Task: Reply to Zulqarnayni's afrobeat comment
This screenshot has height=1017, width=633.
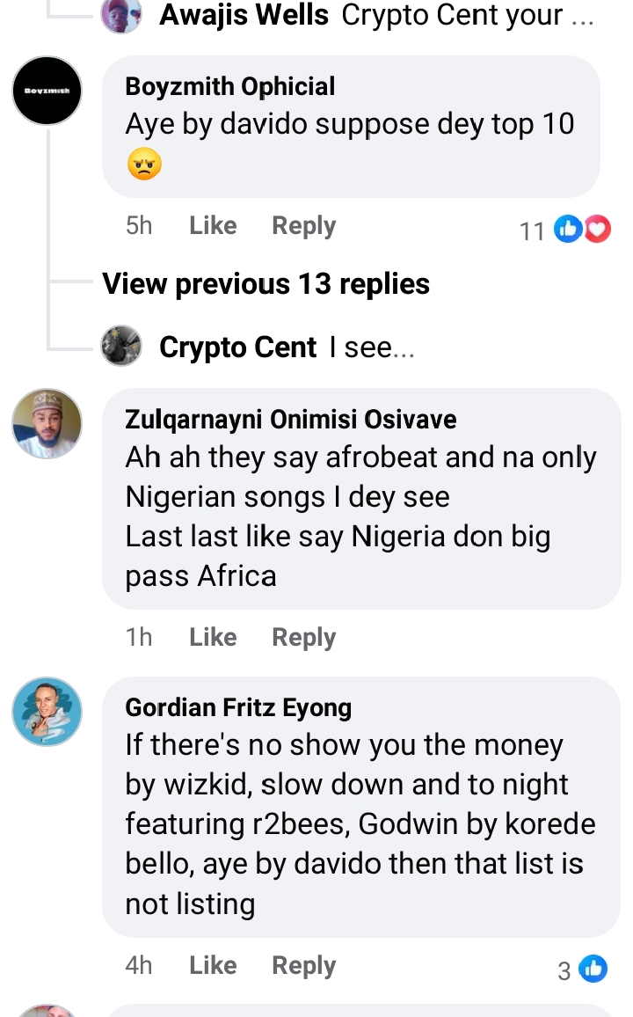Action: 303,637
